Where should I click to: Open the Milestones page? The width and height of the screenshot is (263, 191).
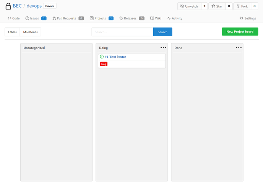pyautogui.click(x=30, y=32)
